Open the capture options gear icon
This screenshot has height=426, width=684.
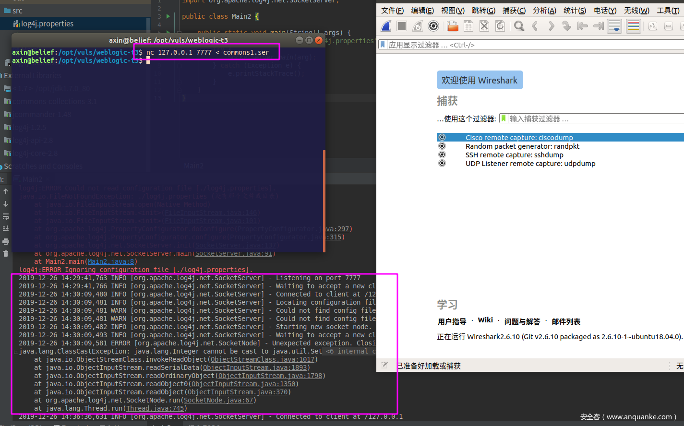[433, 26]
